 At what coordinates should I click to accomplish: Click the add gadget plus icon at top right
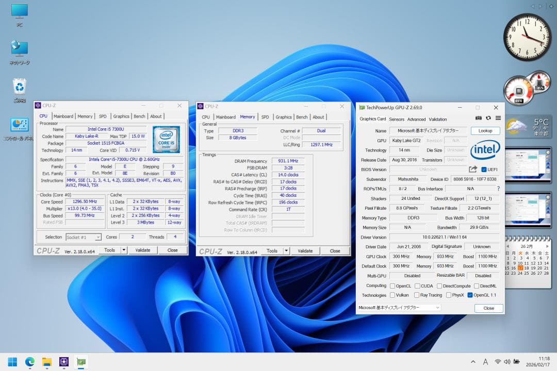[x=551, y=6]
